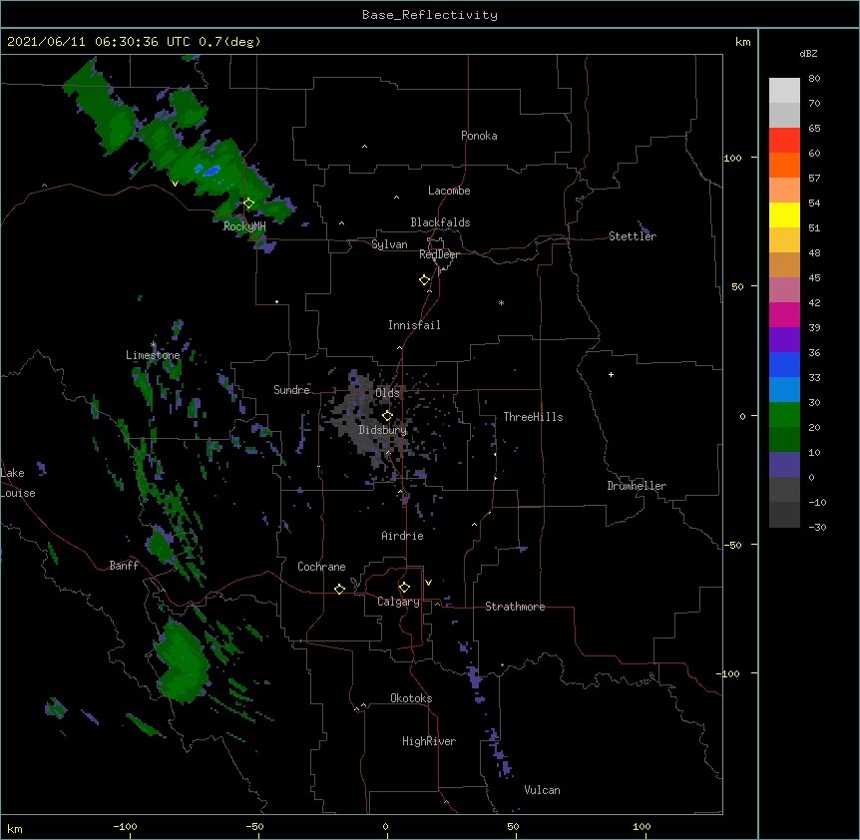Click the Okotoks city label
This screenshot has height=840, width=860.
point(411,698)
